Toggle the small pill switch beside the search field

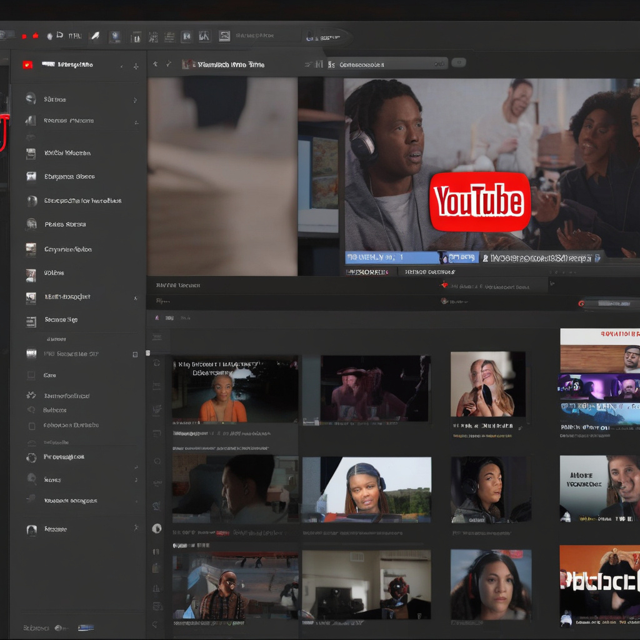459,62
